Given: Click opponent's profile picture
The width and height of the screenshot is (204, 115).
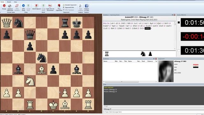Looking at the screenshot, I should [x=166, y=71].
